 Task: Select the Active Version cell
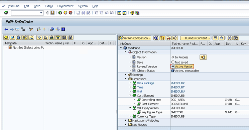click(x=182, y=67)
